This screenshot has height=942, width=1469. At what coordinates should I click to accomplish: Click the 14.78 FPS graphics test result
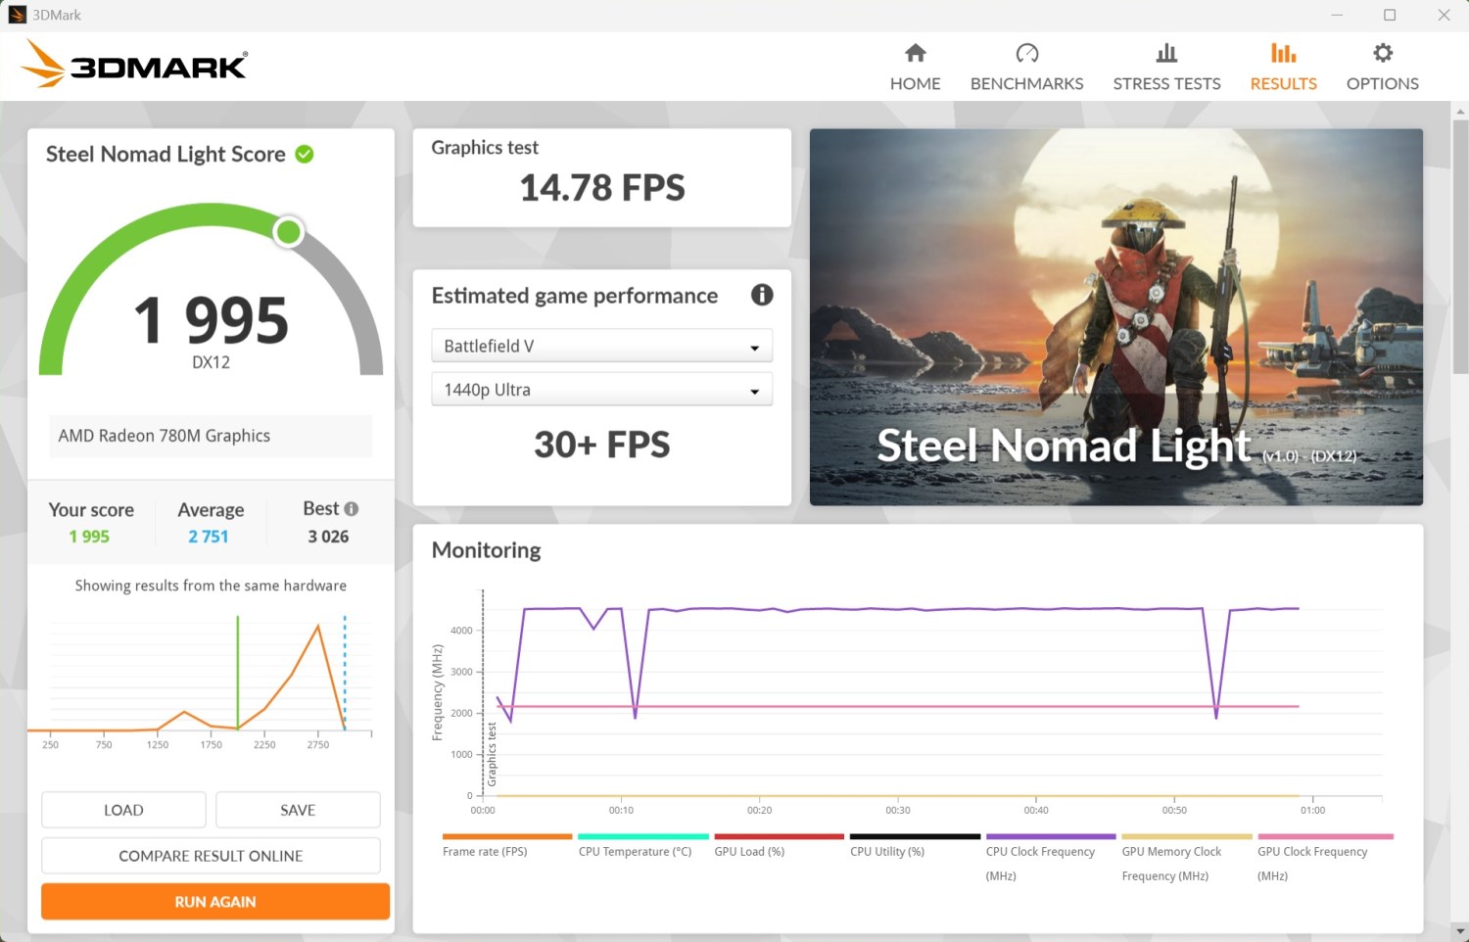pos(602,187)
